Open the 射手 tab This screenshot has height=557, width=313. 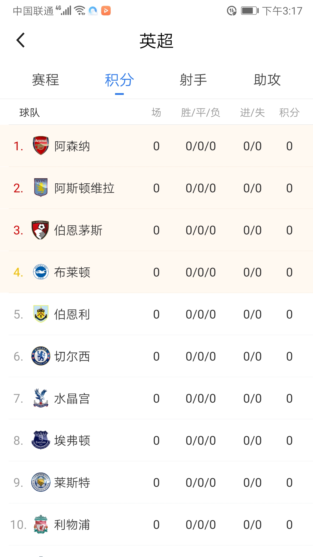pos(193,80)
